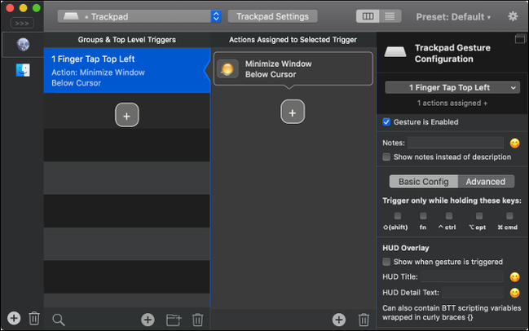Screen dimensions: 529x331
Task: Open the Preset: Default dropdown
Action: [x=453, y=16]
